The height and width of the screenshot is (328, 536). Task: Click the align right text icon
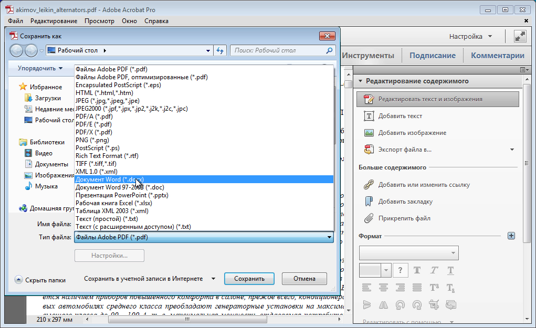pyautogui.click(x=400, y=288)
